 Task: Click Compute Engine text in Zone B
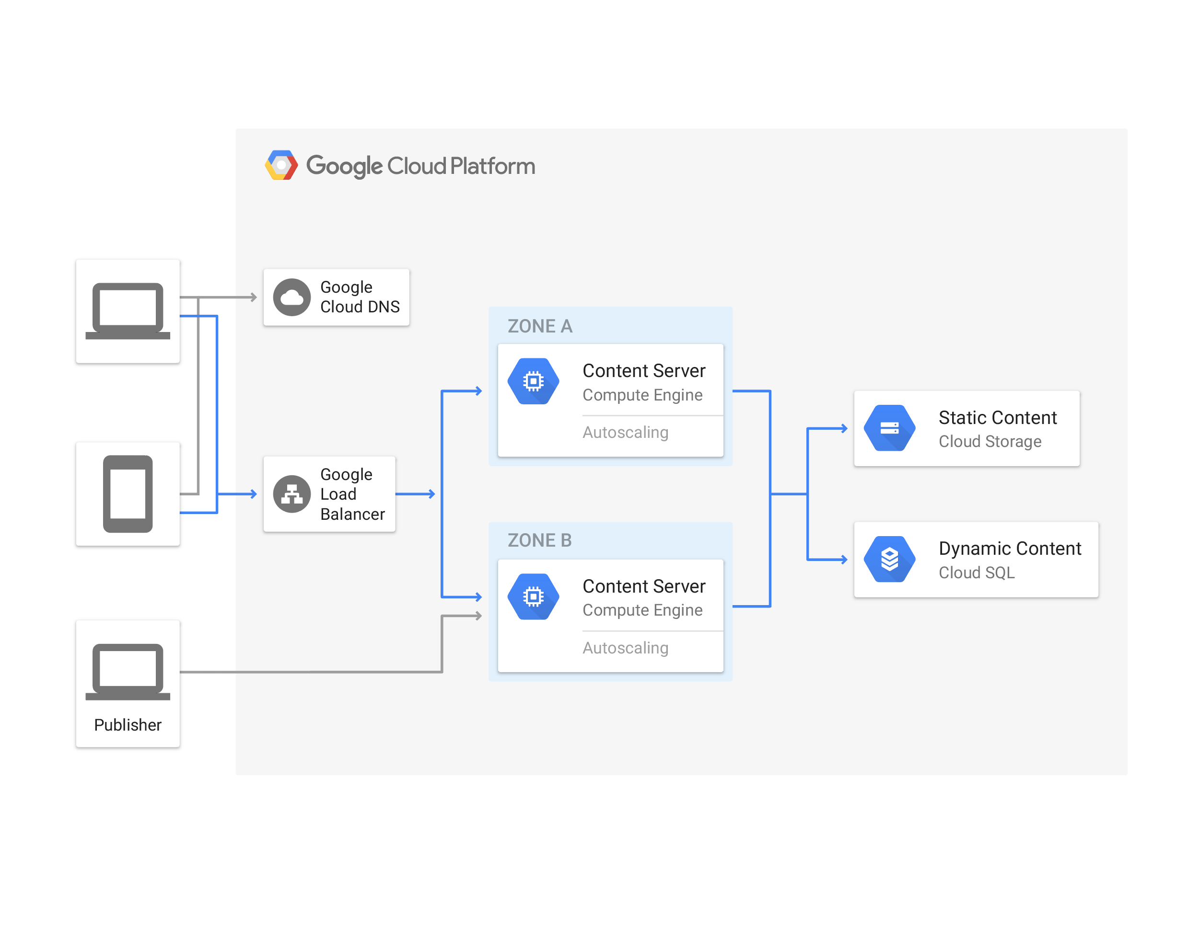[642, 610]
